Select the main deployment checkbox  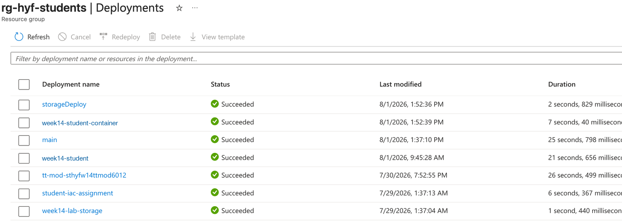tap(24, 140)
